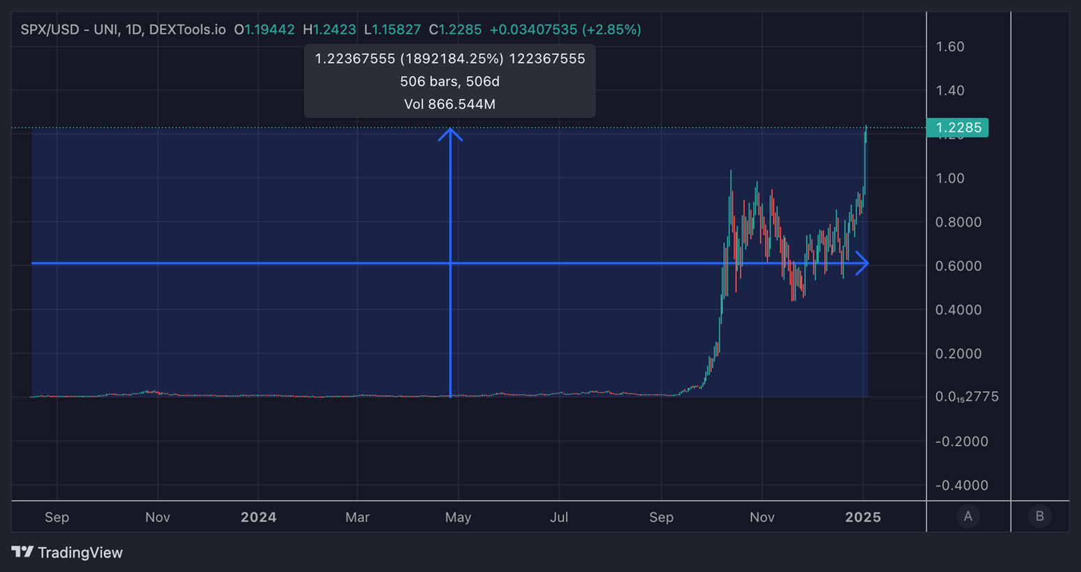This screenshot has width=1081, height=572.
Task: Click the 0.6000 price axis label
Action: [958, 266]
